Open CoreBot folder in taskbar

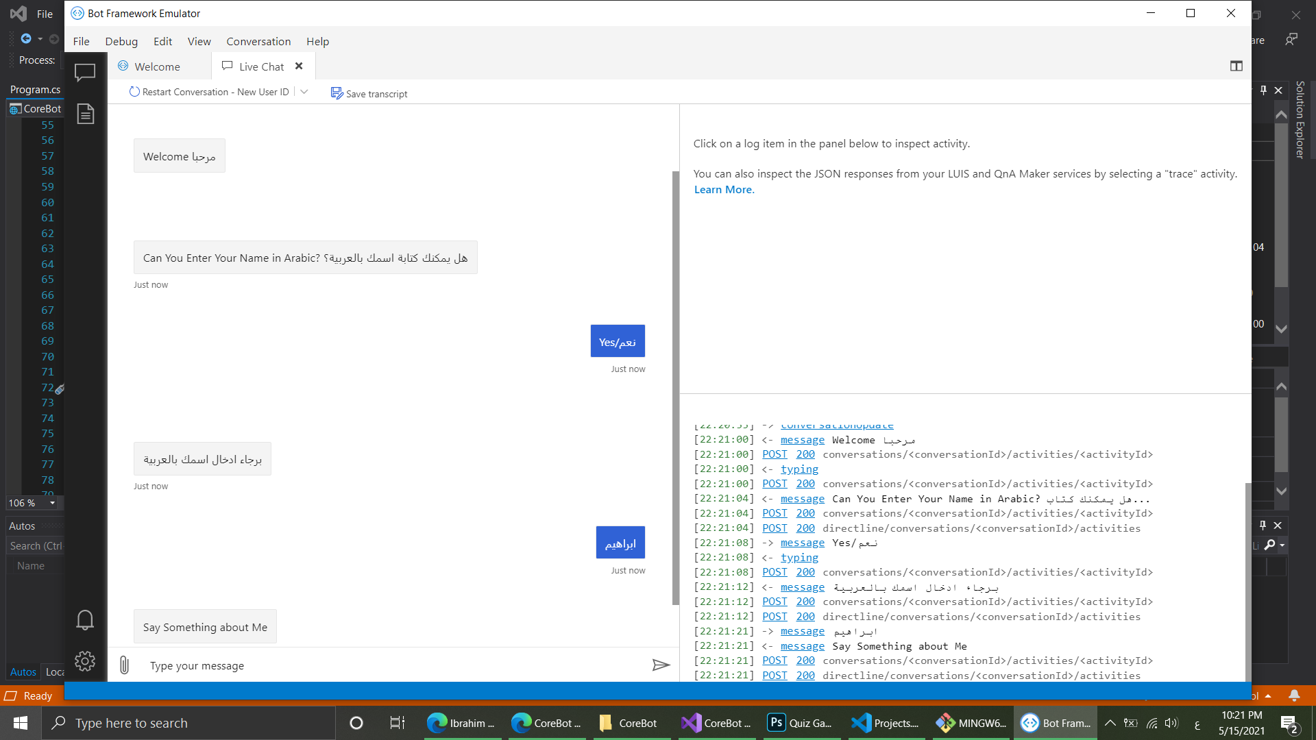(631, 723)
